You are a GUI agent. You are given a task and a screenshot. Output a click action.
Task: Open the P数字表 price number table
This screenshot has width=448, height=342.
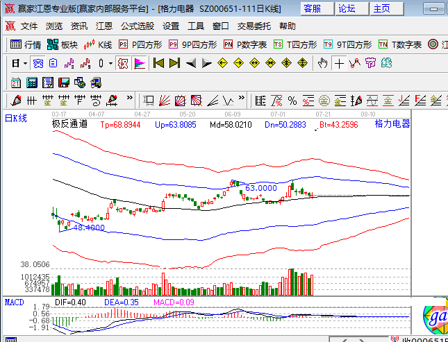(x=245, y=44)
